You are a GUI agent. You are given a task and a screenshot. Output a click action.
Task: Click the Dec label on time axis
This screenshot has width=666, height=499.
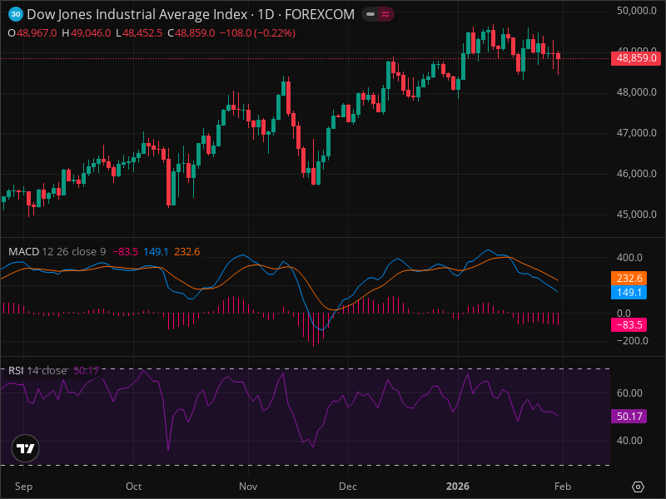pos(347,487)
